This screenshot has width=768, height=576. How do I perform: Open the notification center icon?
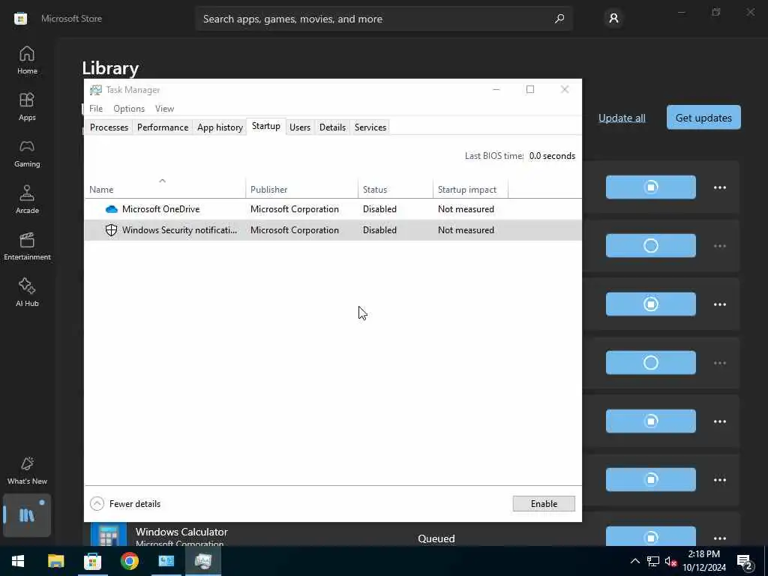(x=745, y=562)
